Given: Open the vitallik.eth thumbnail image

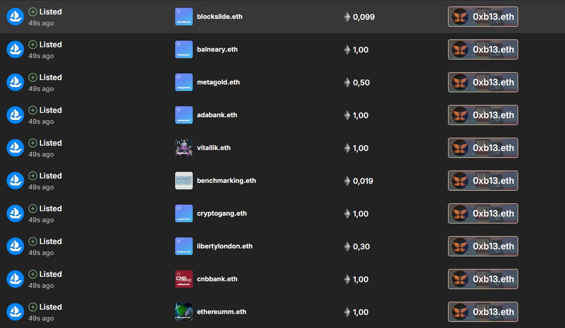Looking at the screenshot, I should click(x=184, y=148).
